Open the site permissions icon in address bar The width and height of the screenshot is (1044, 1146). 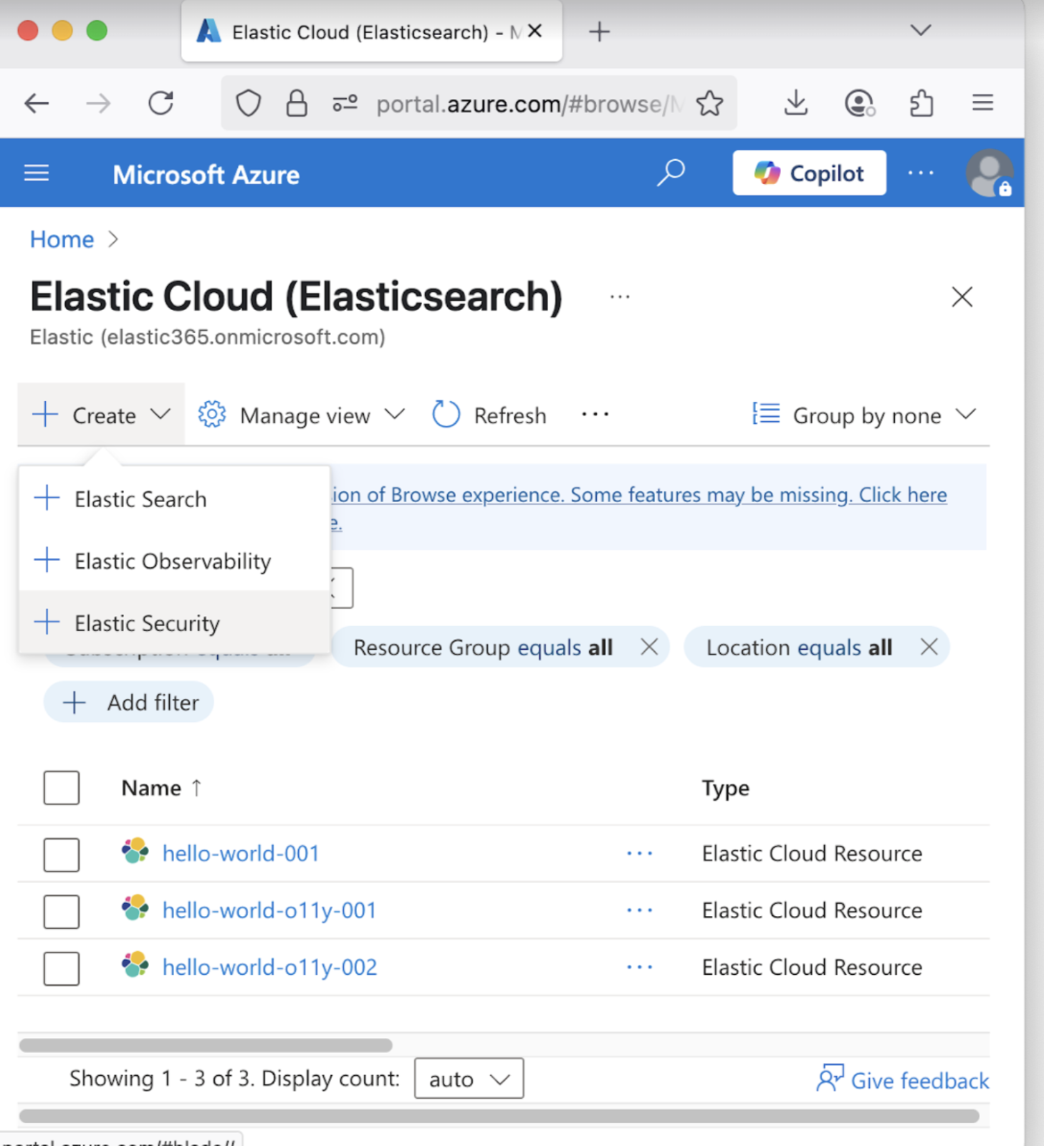coord(345,104)
